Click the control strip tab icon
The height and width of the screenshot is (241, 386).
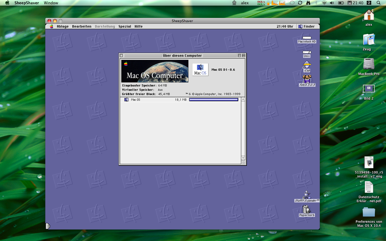coord(48,226)
